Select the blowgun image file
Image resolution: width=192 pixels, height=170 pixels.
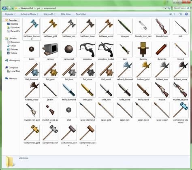tap(125, 28)
